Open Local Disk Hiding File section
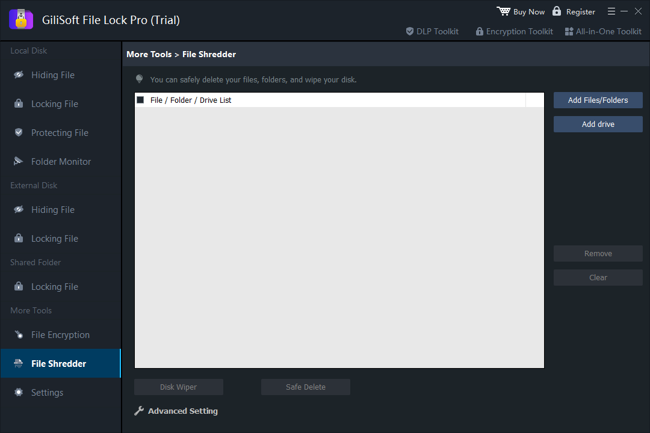 point(61,75)
